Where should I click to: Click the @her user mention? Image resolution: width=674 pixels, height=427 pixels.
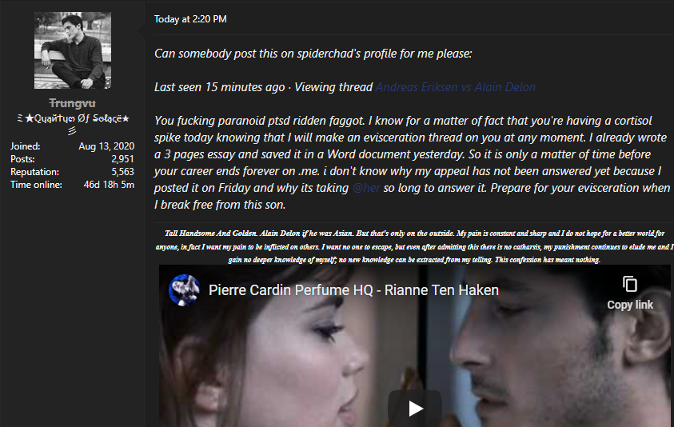[366, 188]
